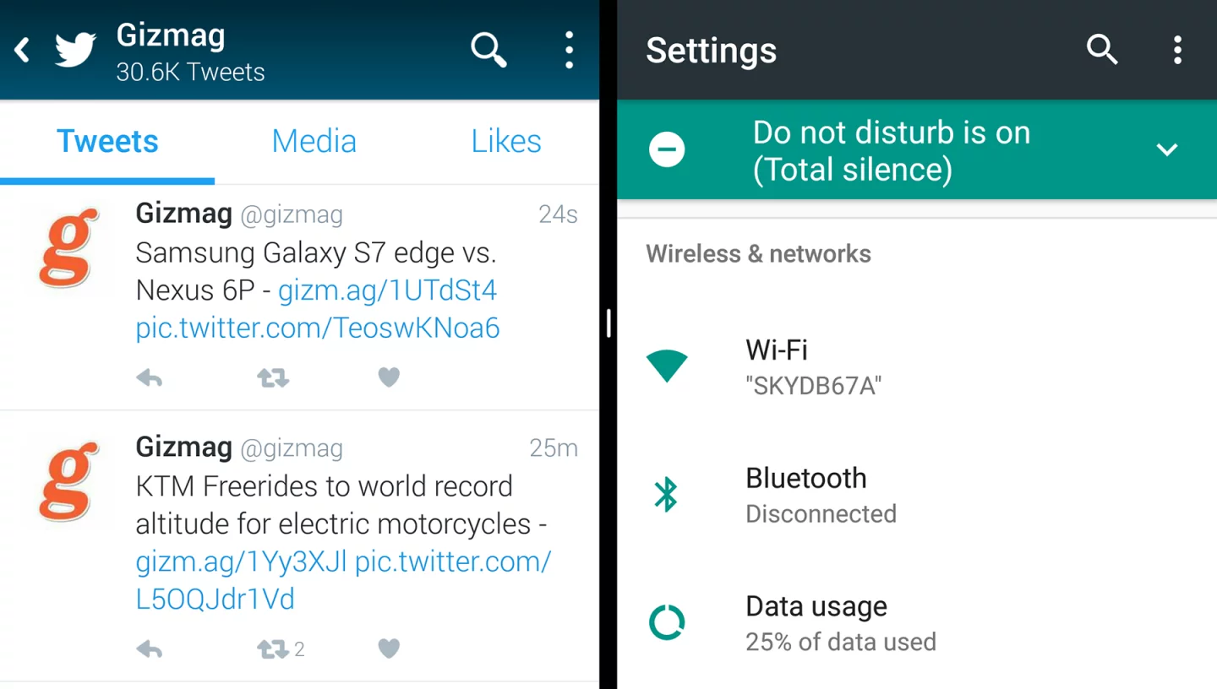
Task: Open the Settings overflow menu
Action: tap(1176, 51)
